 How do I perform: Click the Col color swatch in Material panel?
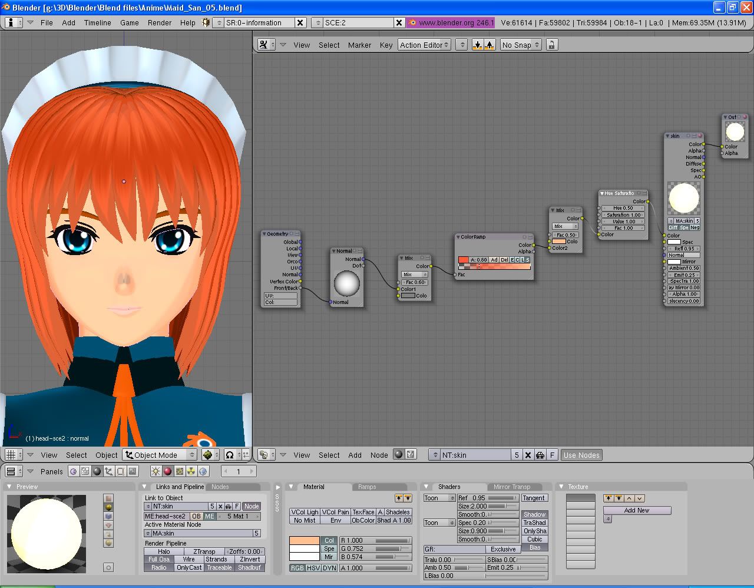click(x=304, y=540)
